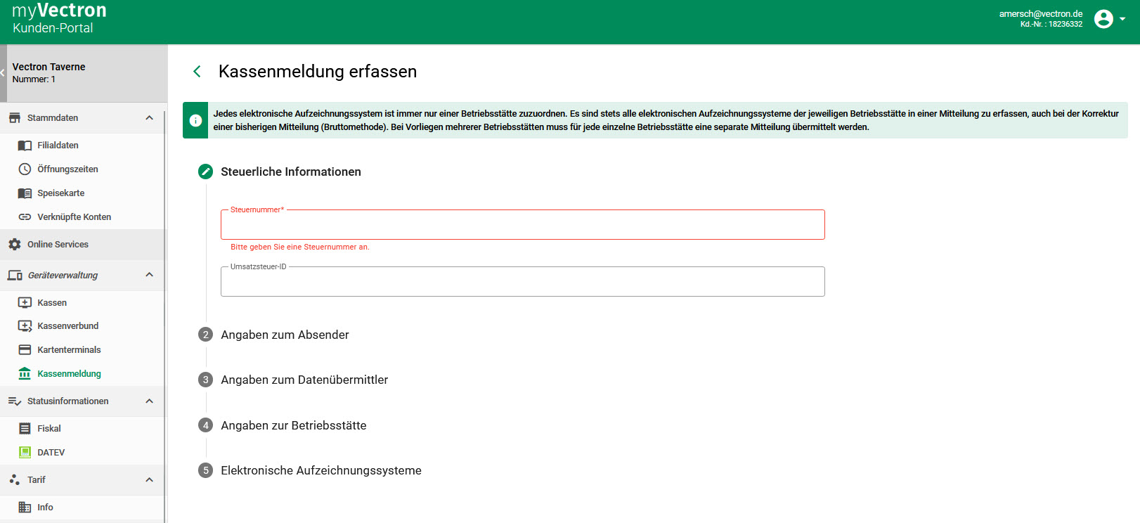Click the myVectron Kunden-Portal logo
1140x523 pixels.
pyautogui.click(x=59, y=19)
